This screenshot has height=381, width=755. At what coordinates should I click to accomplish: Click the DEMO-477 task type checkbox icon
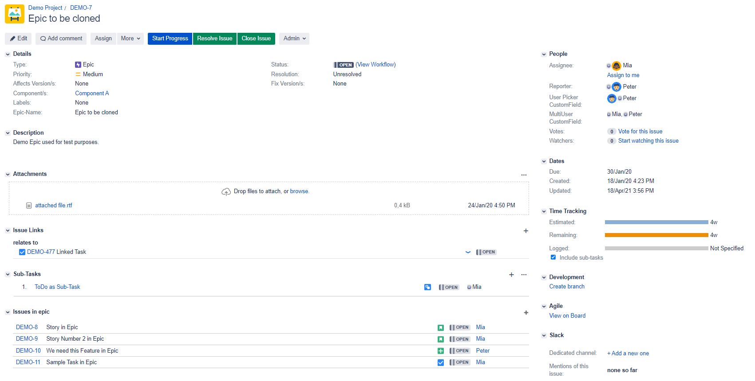[22, 252]
